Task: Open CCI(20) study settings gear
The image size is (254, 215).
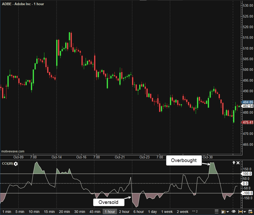Action: (x=16, y=164)
